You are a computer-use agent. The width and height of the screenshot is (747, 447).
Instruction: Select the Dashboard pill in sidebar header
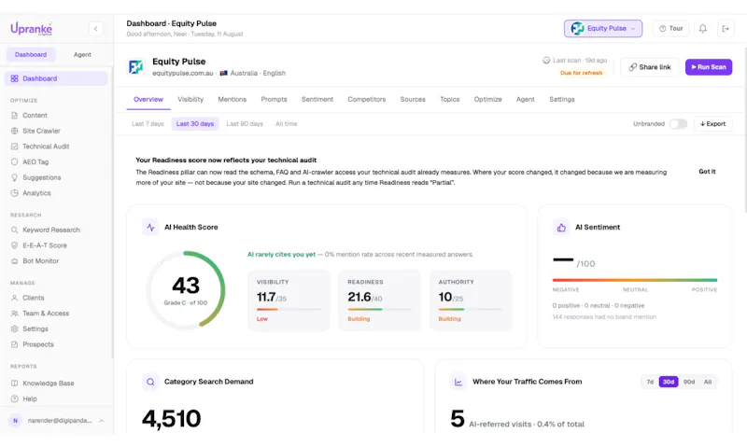point(31,55)
